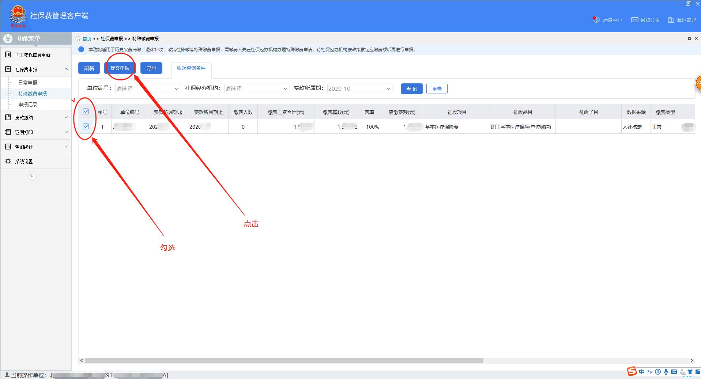
Task: Toggle the Sogou input language to English
Action: (x=642, y=371)
